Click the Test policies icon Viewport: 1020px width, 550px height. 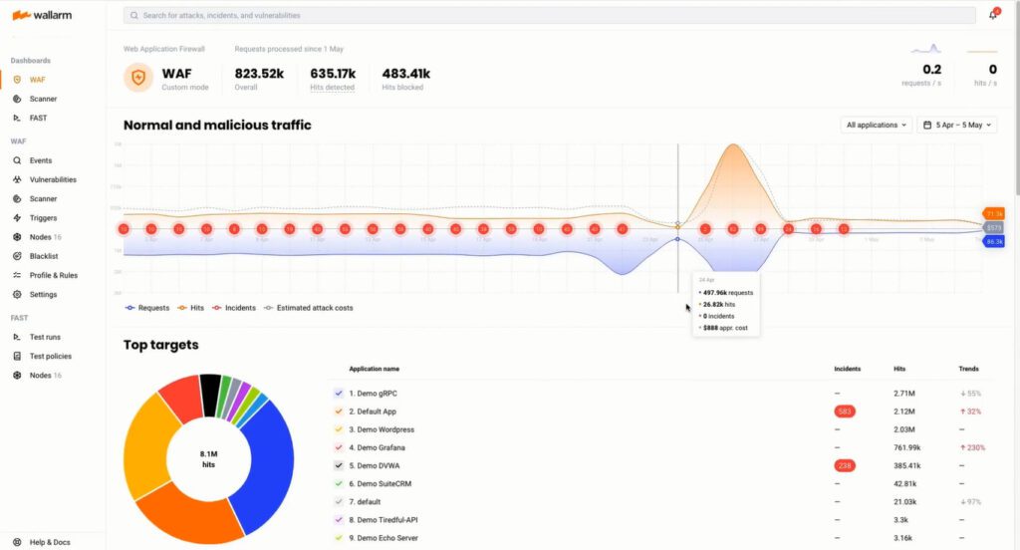pos(17,356)
